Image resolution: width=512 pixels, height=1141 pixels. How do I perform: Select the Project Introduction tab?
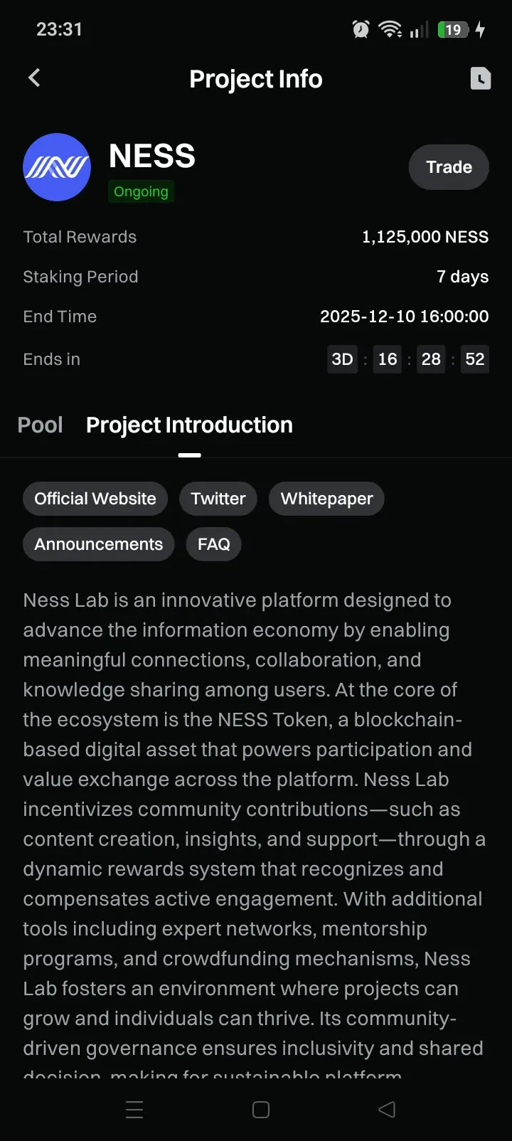pos(189,425)
